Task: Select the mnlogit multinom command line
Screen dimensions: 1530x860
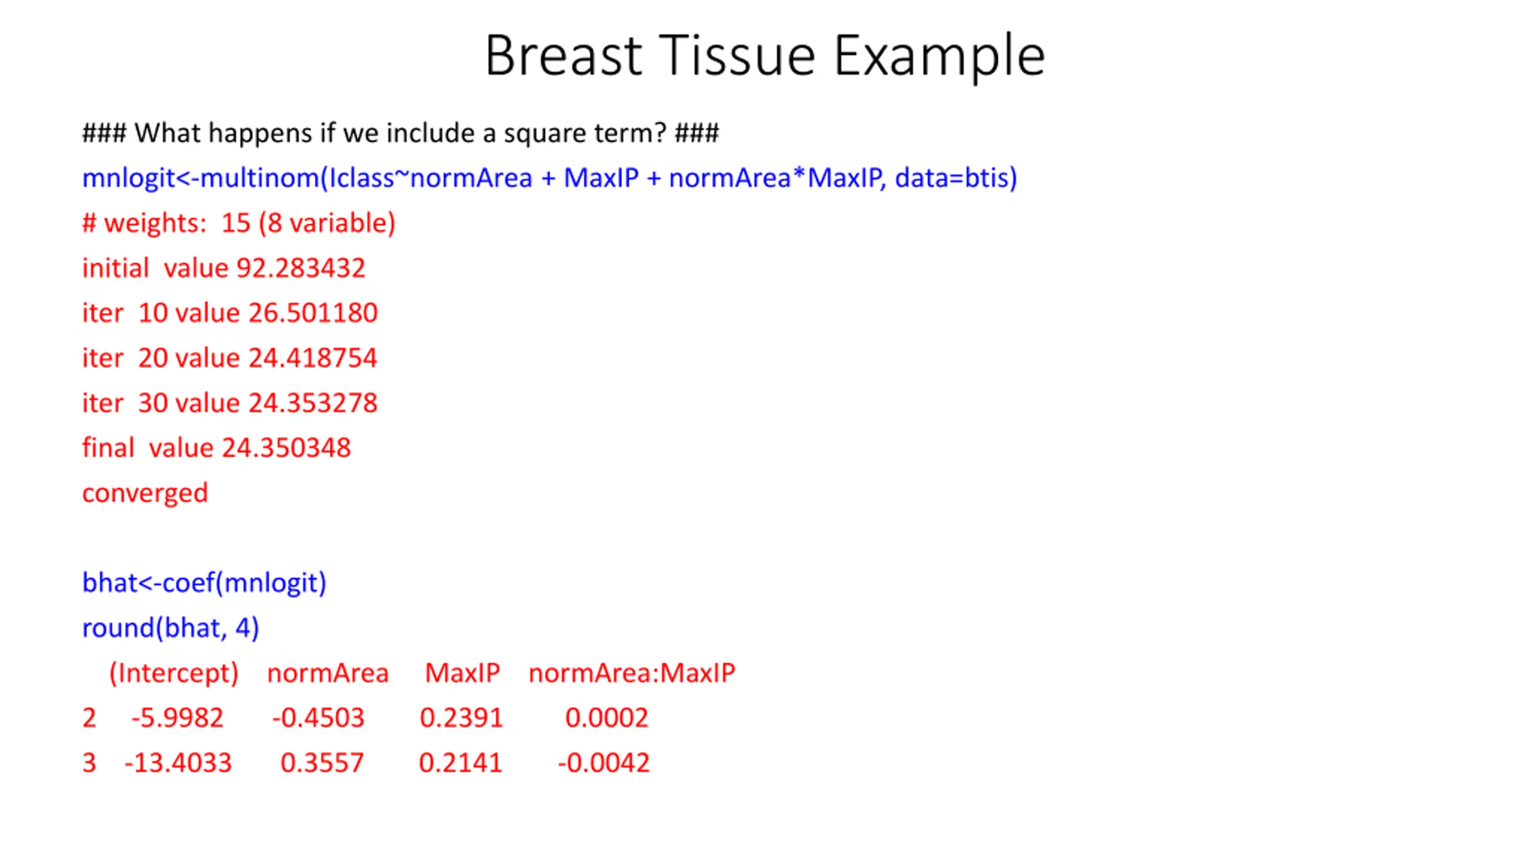Action: [549, 178]
